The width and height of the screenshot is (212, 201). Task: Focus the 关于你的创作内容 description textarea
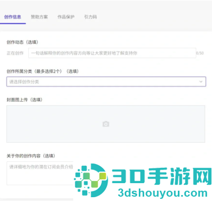[x=40, y=173]
